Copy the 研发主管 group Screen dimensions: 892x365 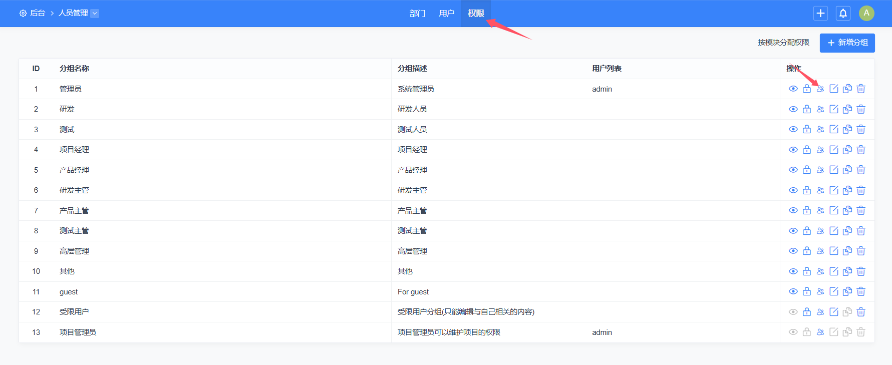(847, 190)
